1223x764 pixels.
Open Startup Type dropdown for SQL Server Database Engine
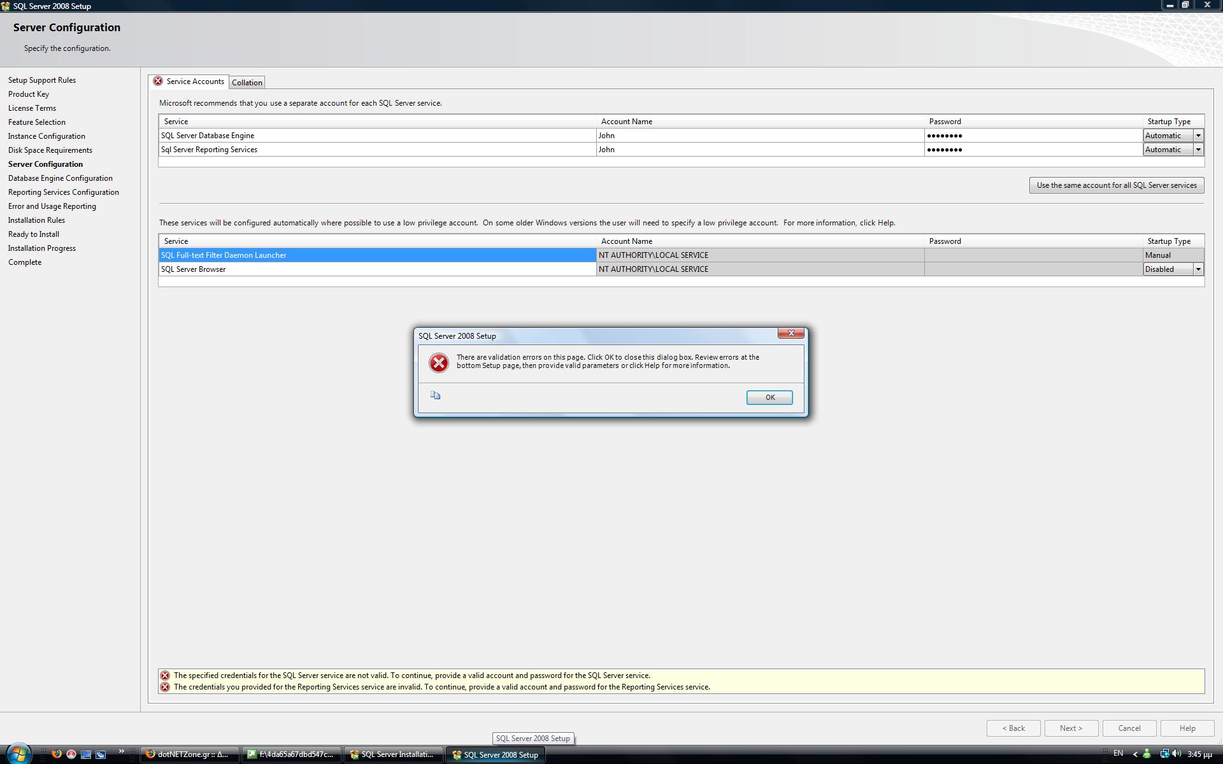click(1198, 136)
